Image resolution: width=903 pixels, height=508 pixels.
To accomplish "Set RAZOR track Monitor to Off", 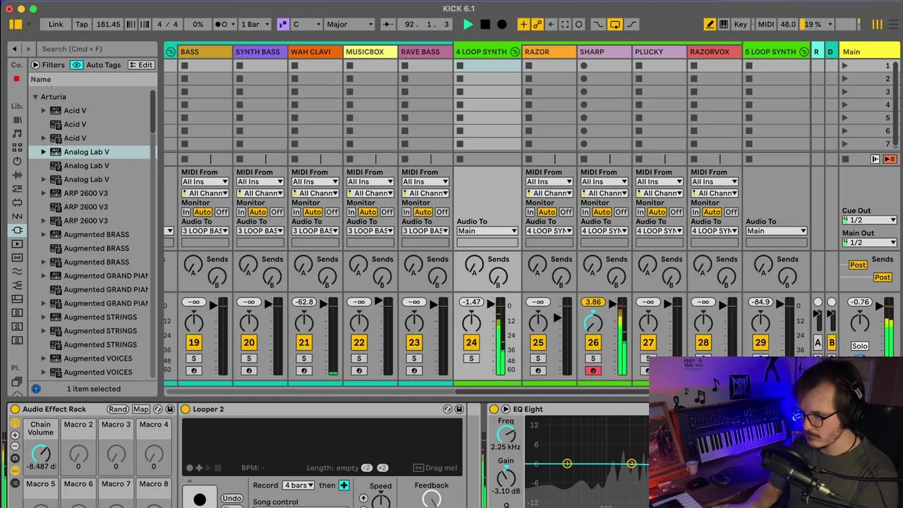I will [566, 212].
